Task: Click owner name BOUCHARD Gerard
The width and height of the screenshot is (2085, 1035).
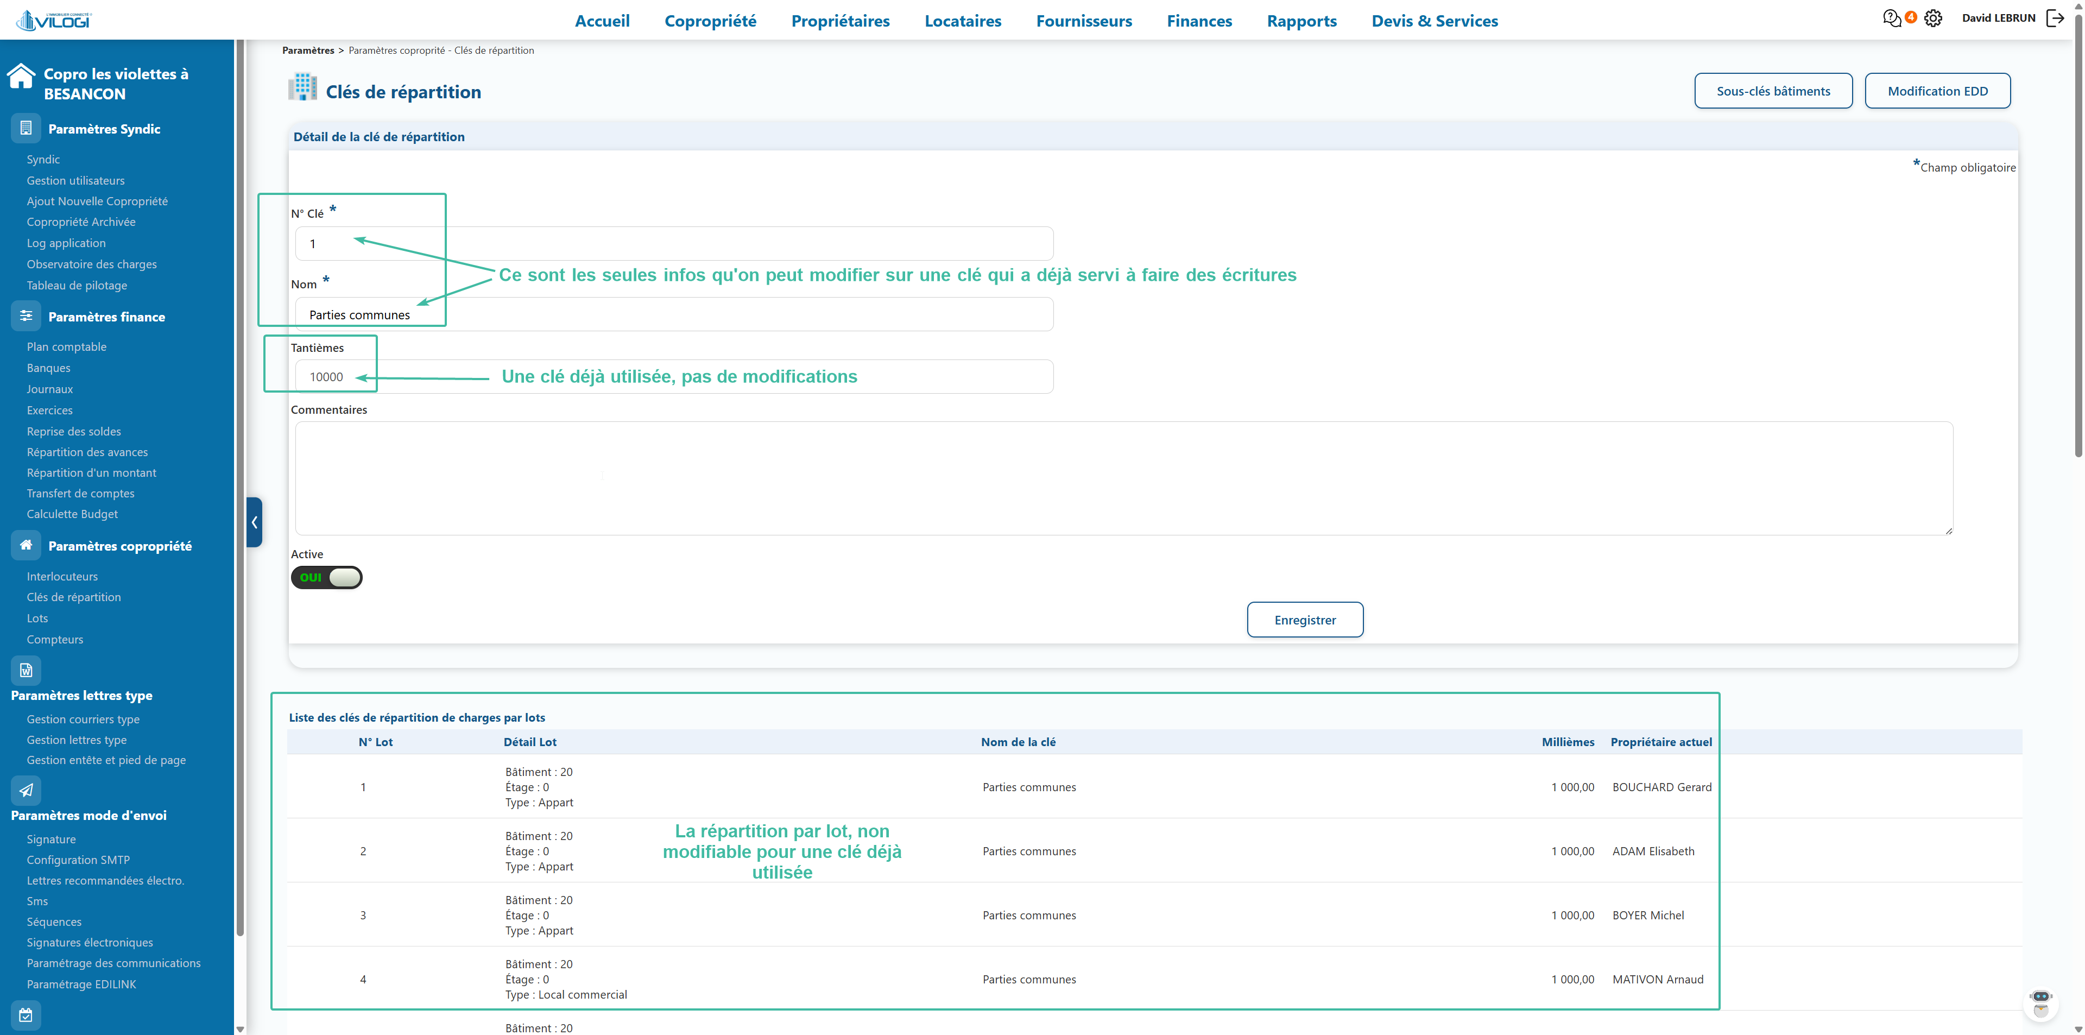Action: tap(1661, 787)
